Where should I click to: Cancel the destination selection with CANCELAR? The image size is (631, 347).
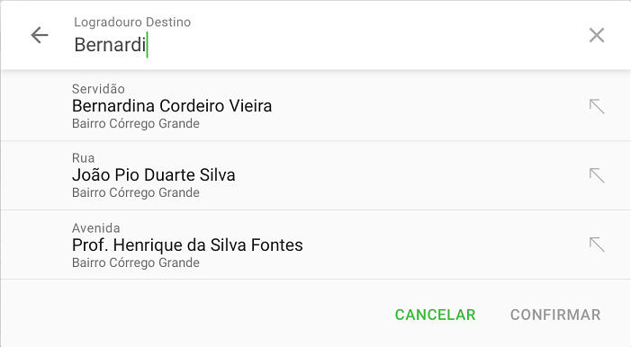(435, 315)
